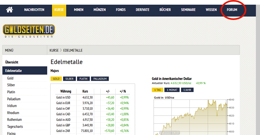Open the Forum menu item
The image size is (260, 135).
[x=232, y=10]
